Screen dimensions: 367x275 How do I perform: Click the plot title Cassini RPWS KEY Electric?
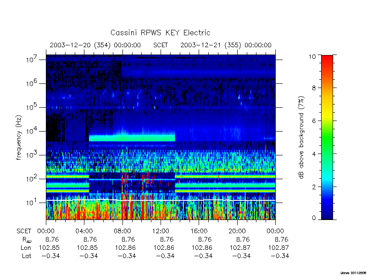point(160,33)
